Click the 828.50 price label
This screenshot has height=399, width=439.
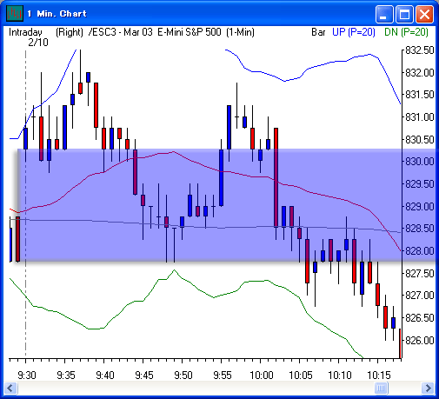coord(420,229)
